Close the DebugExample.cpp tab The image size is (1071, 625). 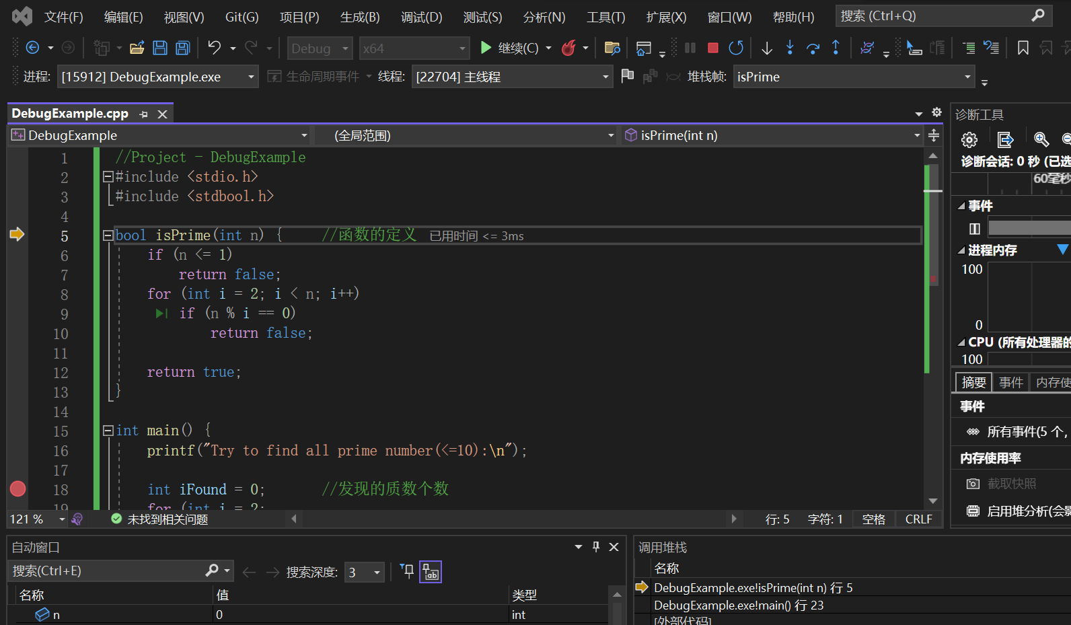[x=162, y=114]
